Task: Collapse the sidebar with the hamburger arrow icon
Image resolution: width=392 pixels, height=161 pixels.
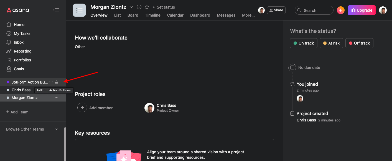Action: (x=56, y=10)
